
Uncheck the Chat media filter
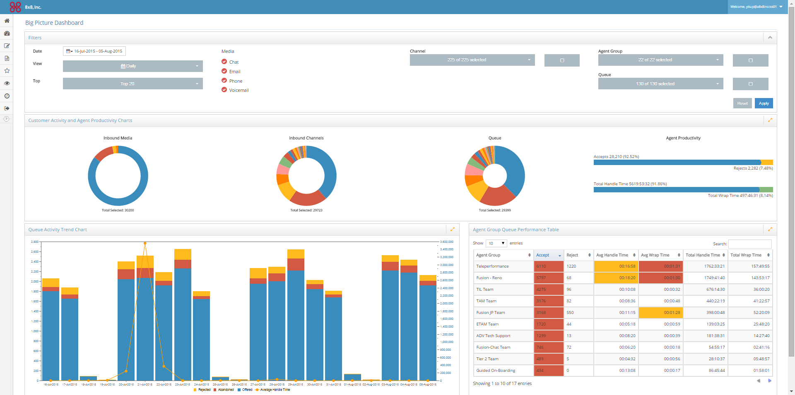tap(224, 62)
